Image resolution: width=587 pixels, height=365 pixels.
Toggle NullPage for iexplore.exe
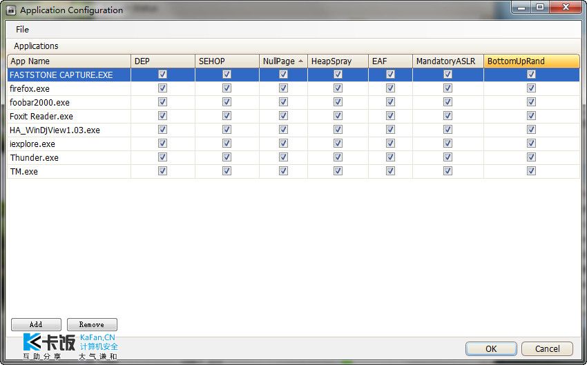(x=283, y=144)
